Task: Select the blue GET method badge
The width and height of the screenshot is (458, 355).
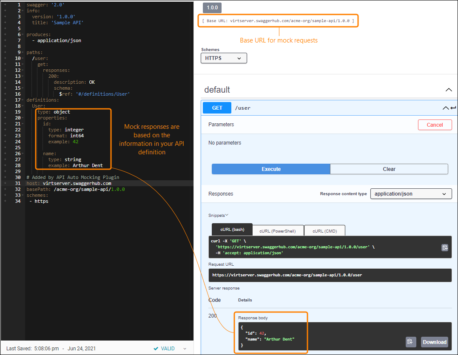Action: (x=217, y=108)
